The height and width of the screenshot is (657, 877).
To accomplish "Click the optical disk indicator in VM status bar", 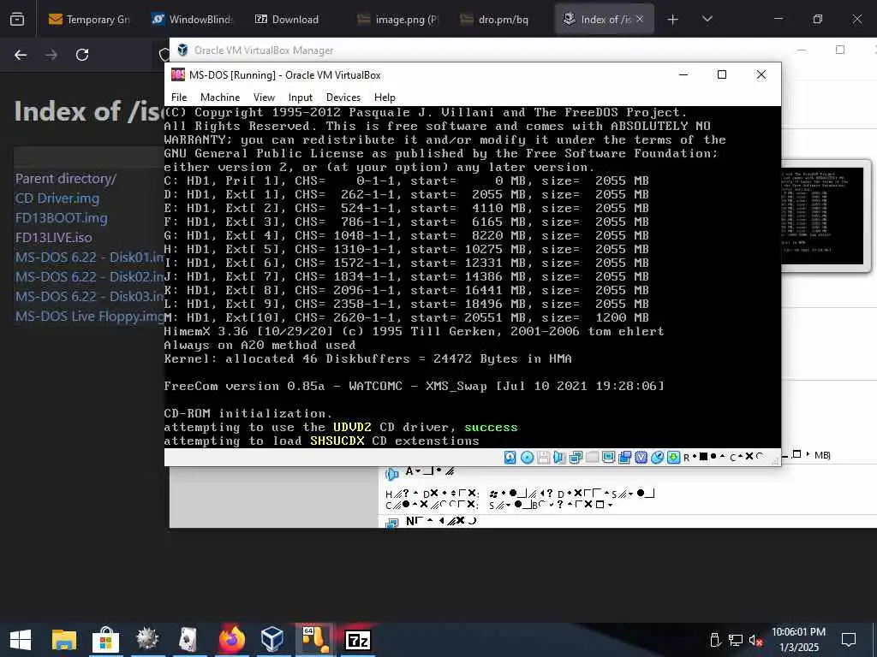I will click(x=527, y=458).
